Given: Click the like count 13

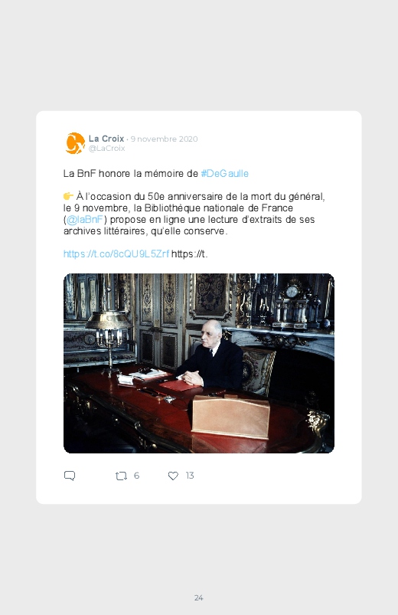Looking at the screenshot, I should (x=190, y=476).
